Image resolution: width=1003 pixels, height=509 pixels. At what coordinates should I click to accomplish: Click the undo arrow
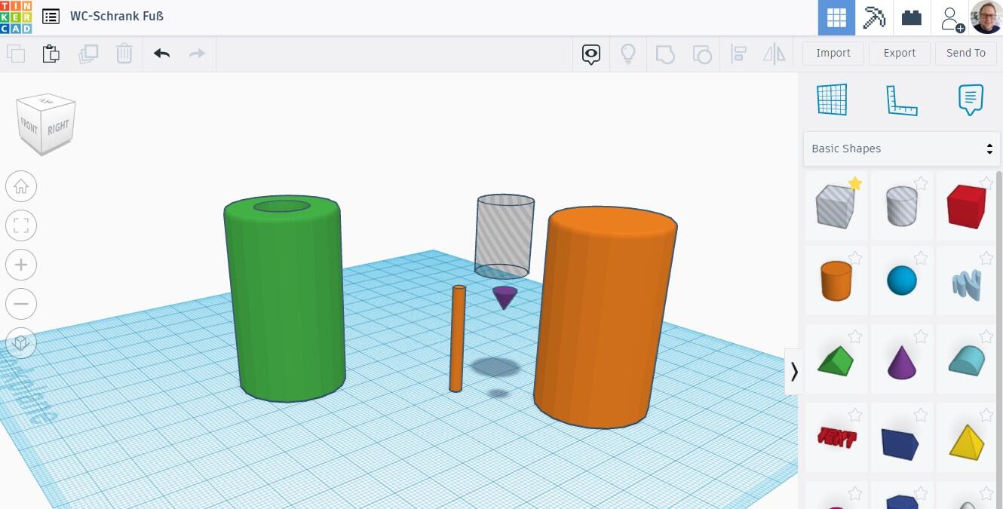click(161, 54)
